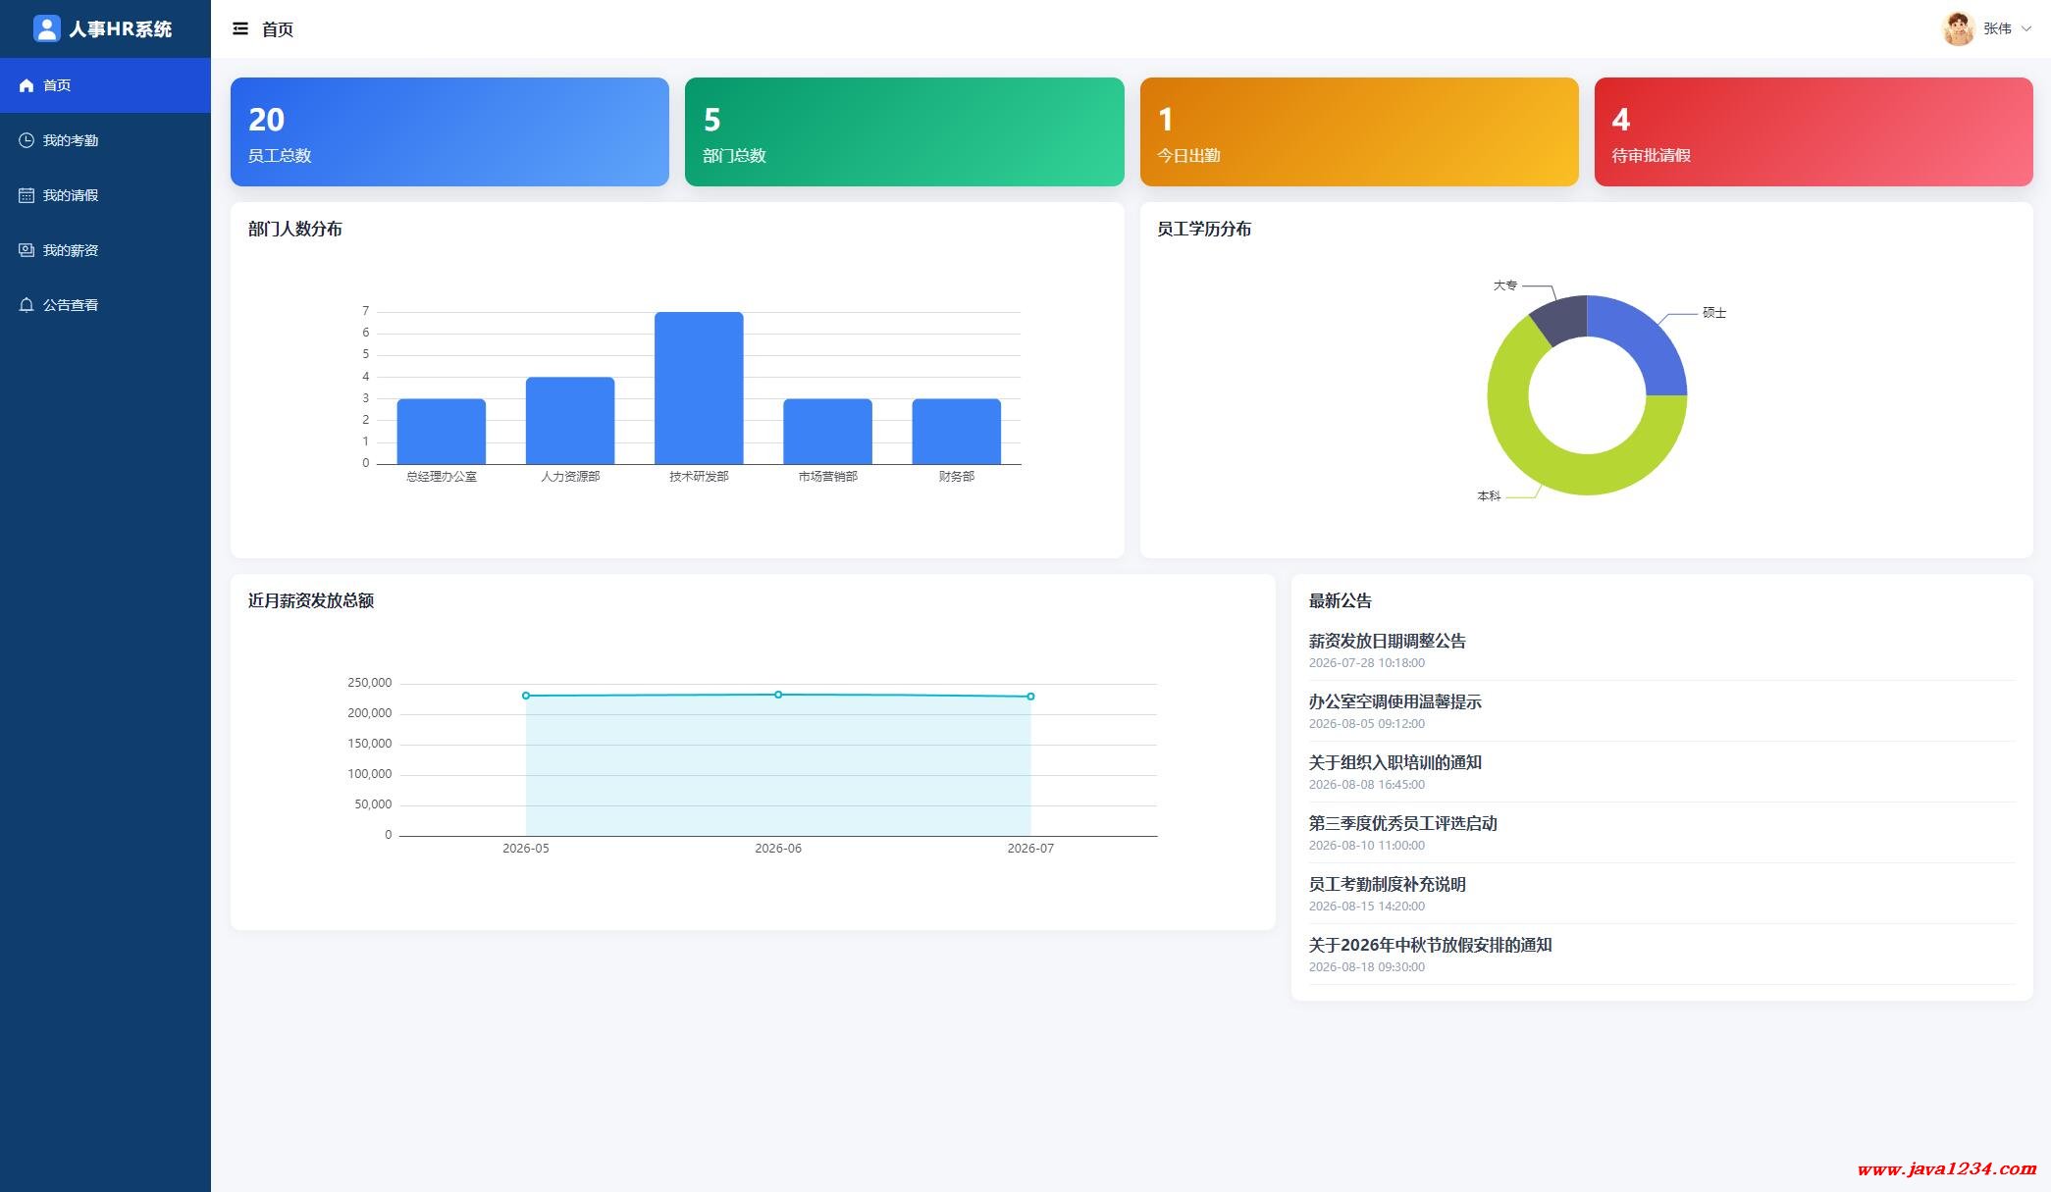Image resolution: width=2051 pixels, height=1192 pixels.
Task: Click the 技术研发部 bar in chart
Action: point(699,389)
